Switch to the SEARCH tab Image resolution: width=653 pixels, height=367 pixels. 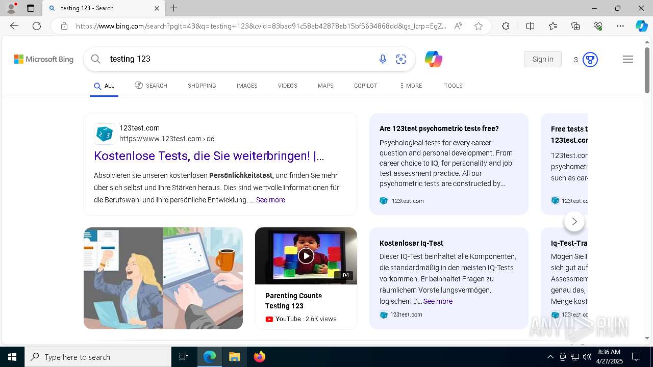[x=151, y=86]
